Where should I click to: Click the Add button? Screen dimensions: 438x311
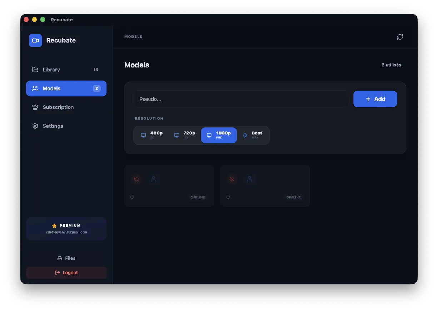[375, 99]
